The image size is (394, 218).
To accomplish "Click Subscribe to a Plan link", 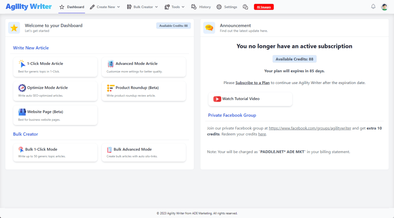I will click(252, 83).
